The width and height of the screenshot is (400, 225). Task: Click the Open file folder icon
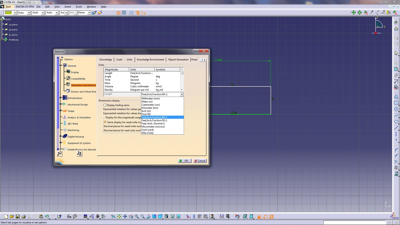(x=11, y=216)
